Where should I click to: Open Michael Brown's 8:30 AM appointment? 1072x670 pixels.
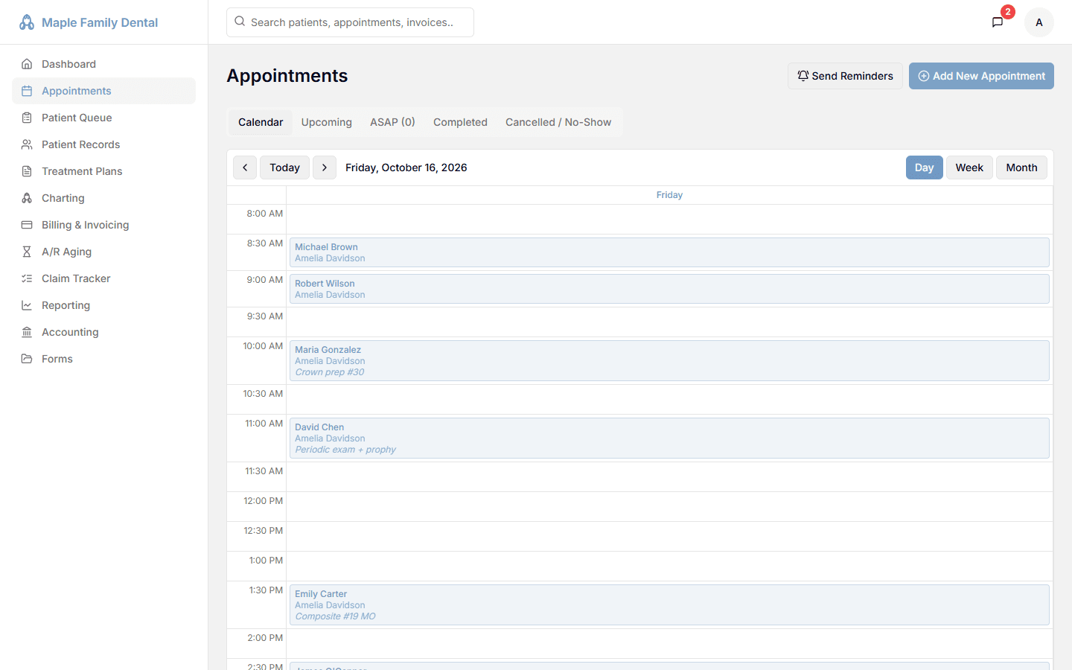tap(669, 252)
